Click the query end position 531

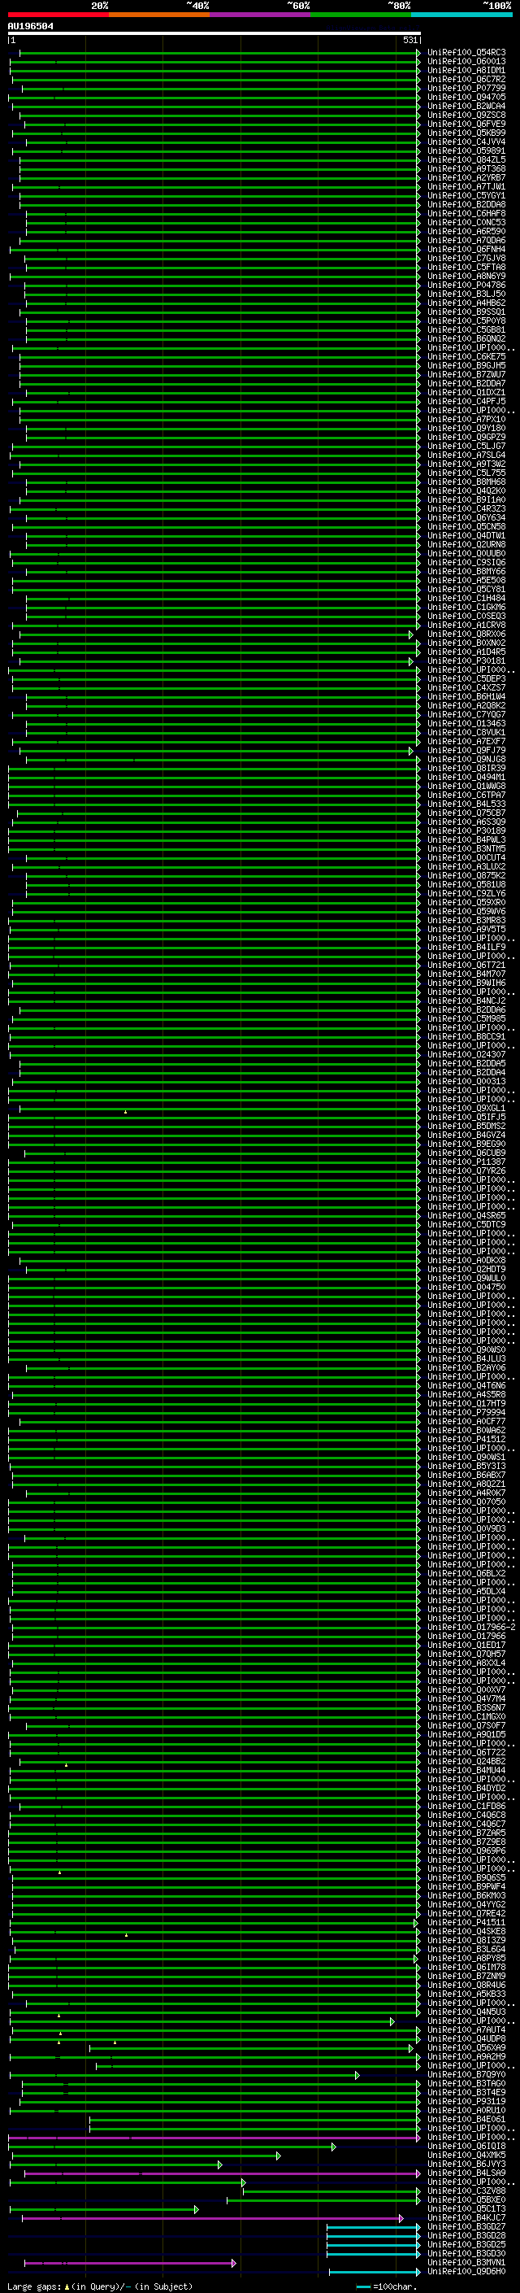pos(409,40)
